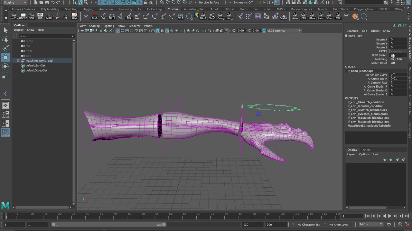Click the Outliner search field
412x231 pixels.
44,36
